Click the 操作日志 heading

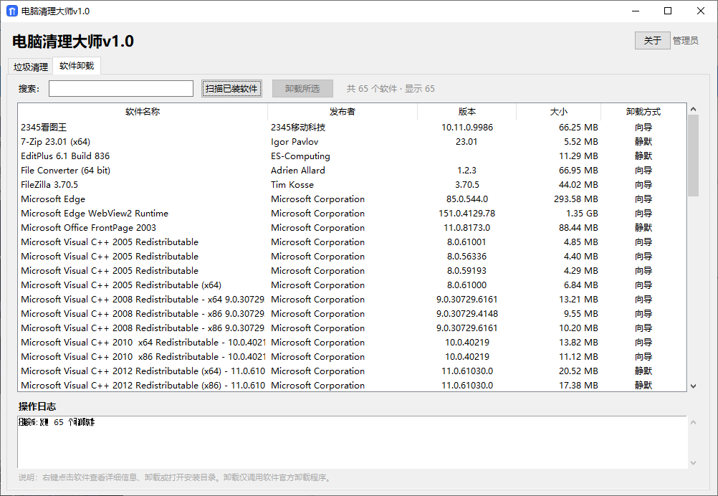point(37,406)
